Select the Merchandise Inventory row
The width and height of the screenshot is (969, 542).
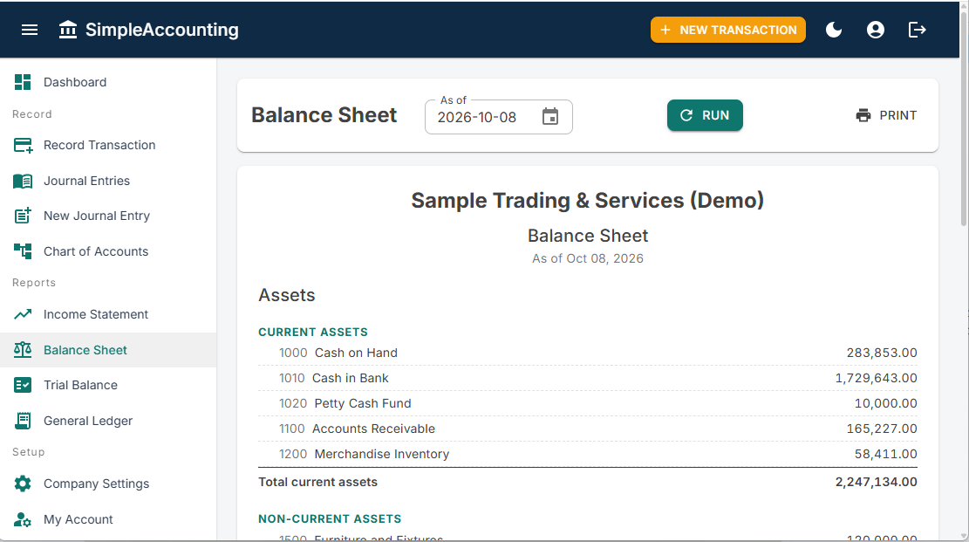click(588, 454)
